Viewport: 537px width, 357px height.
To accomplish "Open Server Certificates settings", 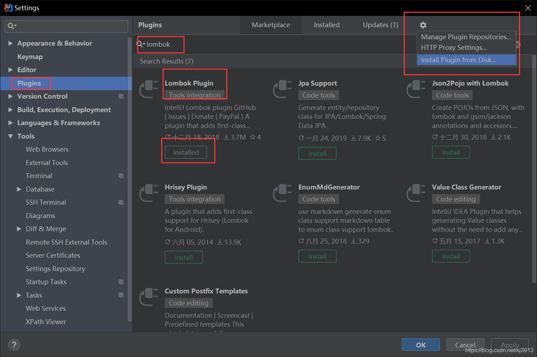I will [53, 255].
